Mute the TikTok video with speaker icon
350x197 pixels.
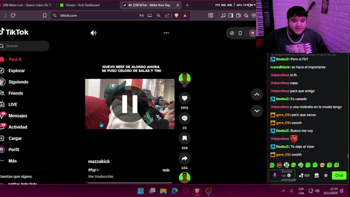pyautogui.click(x=94, y=33)
